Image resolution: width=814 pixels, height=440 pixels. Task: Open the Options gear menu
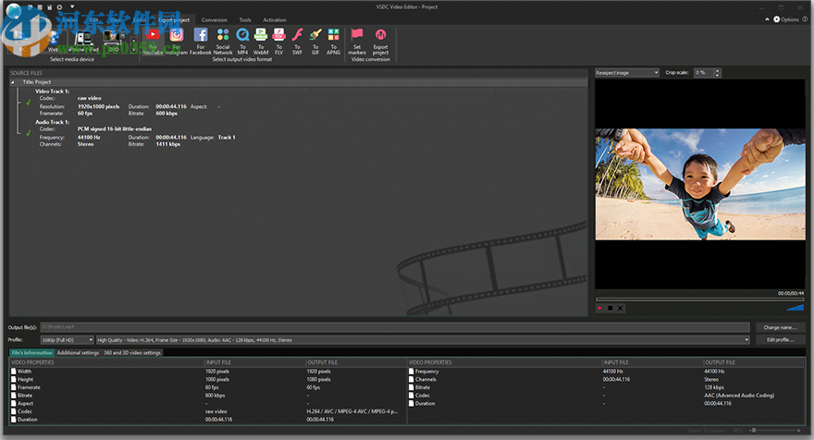coord(786,19)
